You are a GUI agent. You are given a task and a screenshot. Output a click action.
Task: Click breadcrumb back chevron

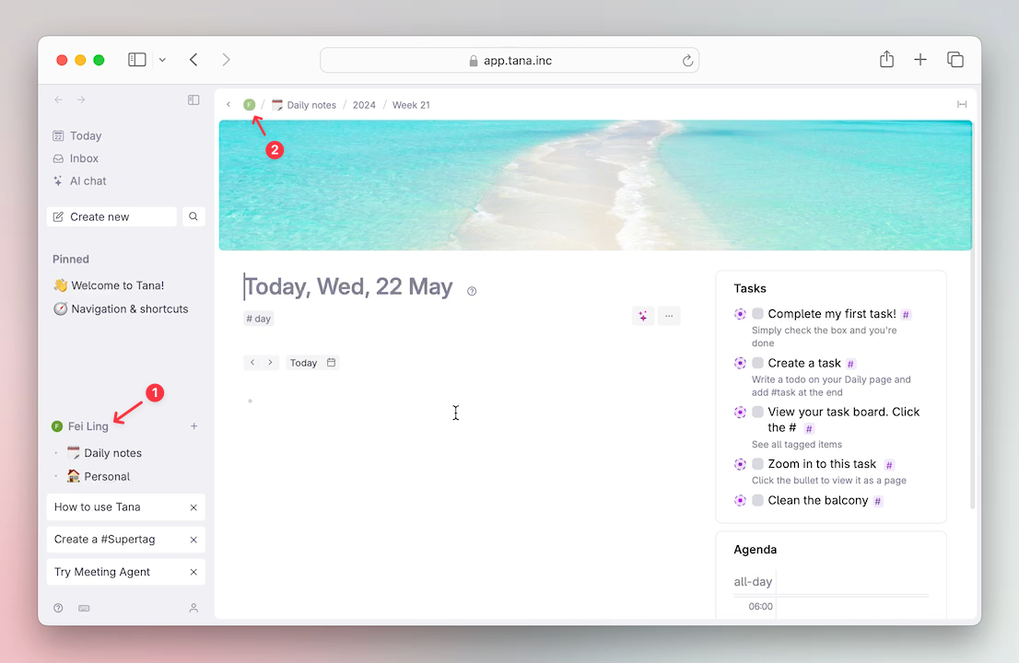pos(228,105)
